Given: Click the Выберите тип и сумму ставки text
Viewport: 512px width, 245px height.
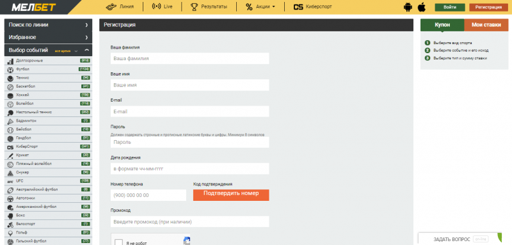Looking at the screenshot, I should [x=460, y=58].
